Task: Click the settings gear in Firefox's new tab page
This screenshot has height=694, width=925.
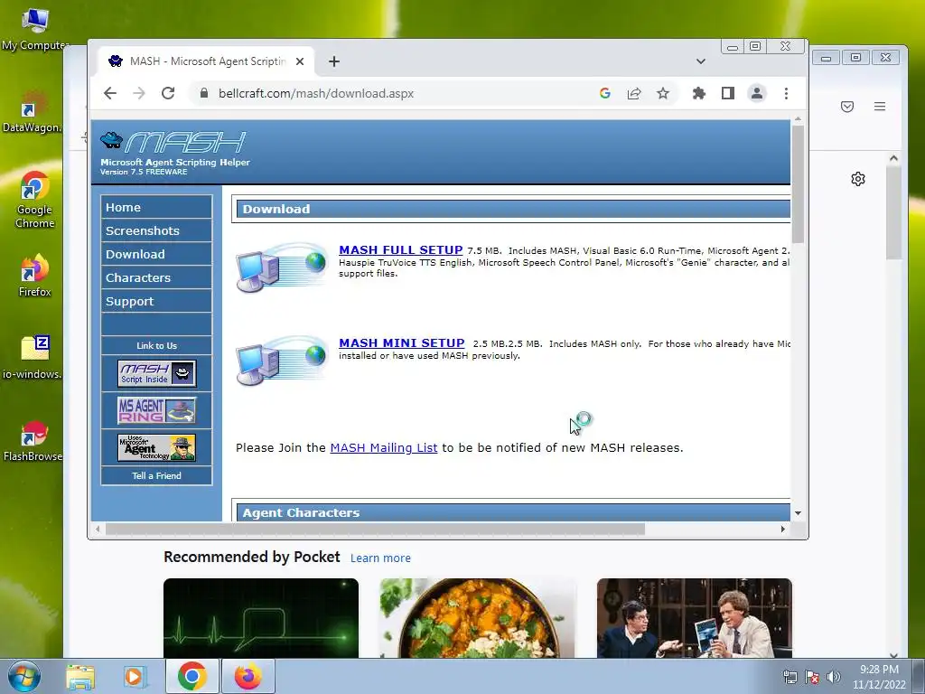Action: pos(858,179)
